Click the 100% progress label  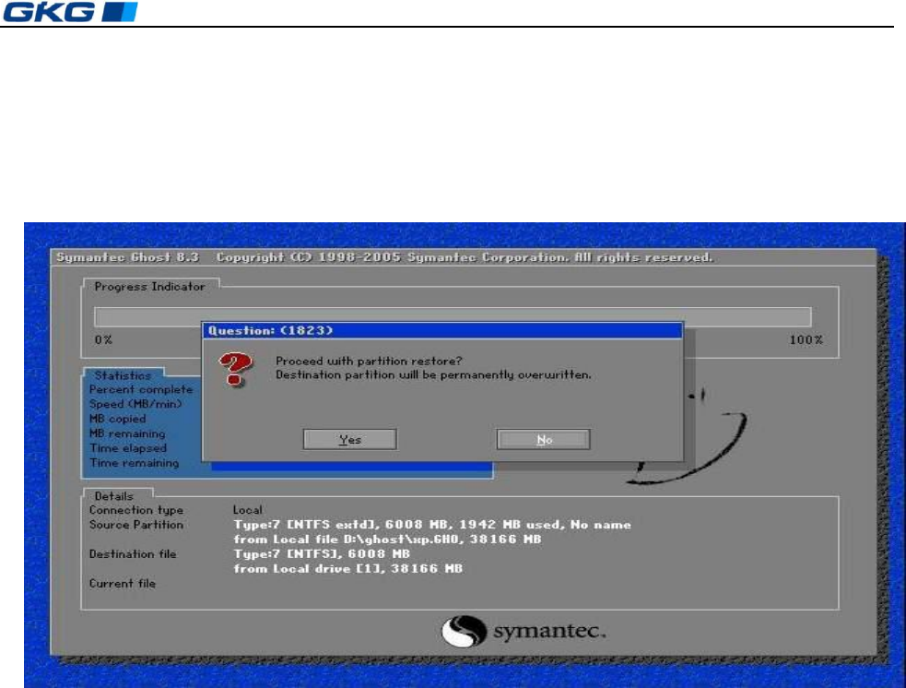click(806, 340)
